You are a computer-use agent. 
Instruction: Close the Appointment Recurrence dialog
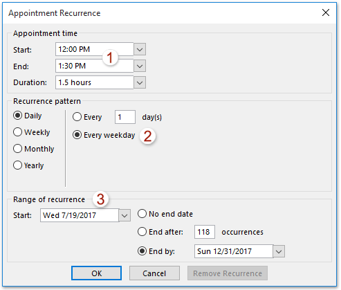326,12
